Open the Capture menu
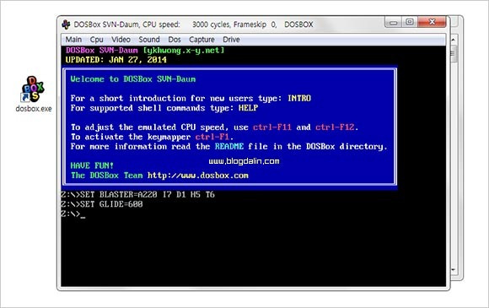Screen dimensions: 489x308 202,40
